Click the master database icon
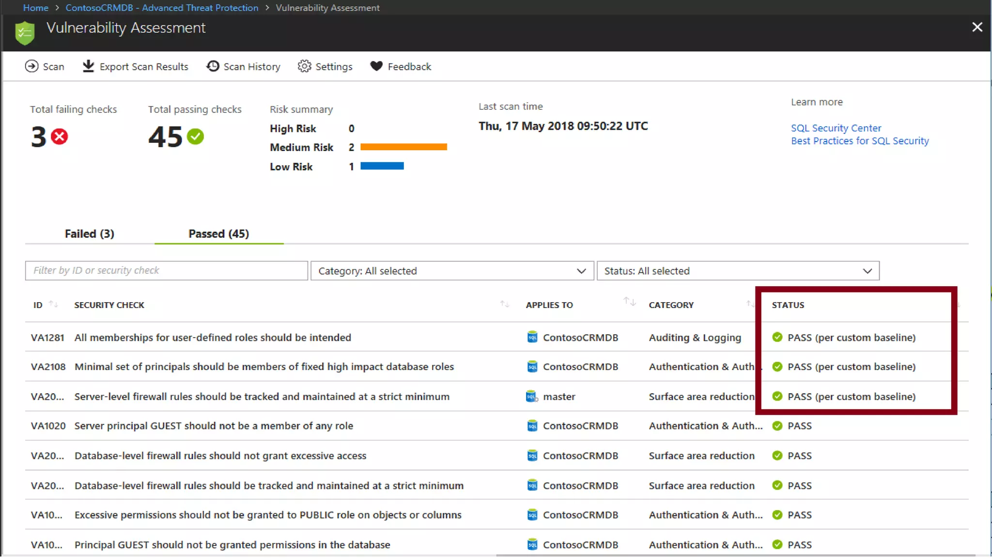Image resolution: width=992 pixels, height=558 pixels. tap(532, 396)
